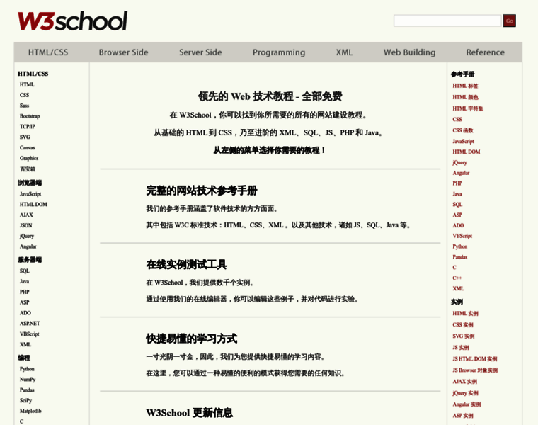Open HTML tutorial in left sidebar
538x425 pixels.
pyautogui.click(x=27, y=84)
